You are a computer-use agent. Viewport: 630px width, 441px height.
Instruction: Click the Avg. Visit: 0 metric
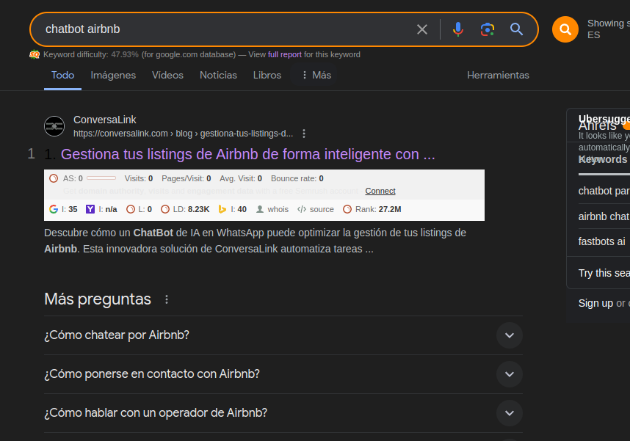(241, 178)
